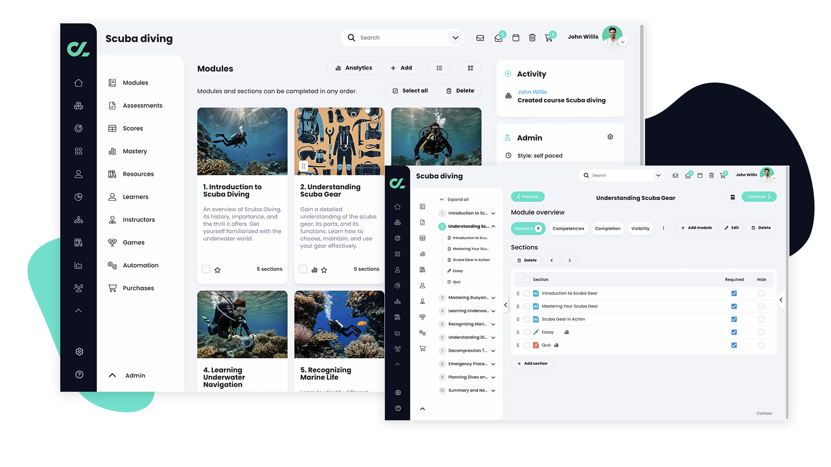Image resolution: width=831 pixels, height=467 pixels.
Task: Select the Essay section row checkbox
Action: pos(527,332)
